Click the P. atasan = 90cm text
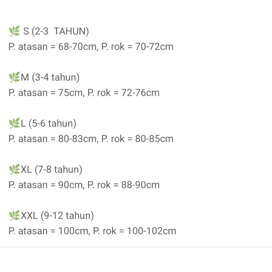 [x=46, y=185]
